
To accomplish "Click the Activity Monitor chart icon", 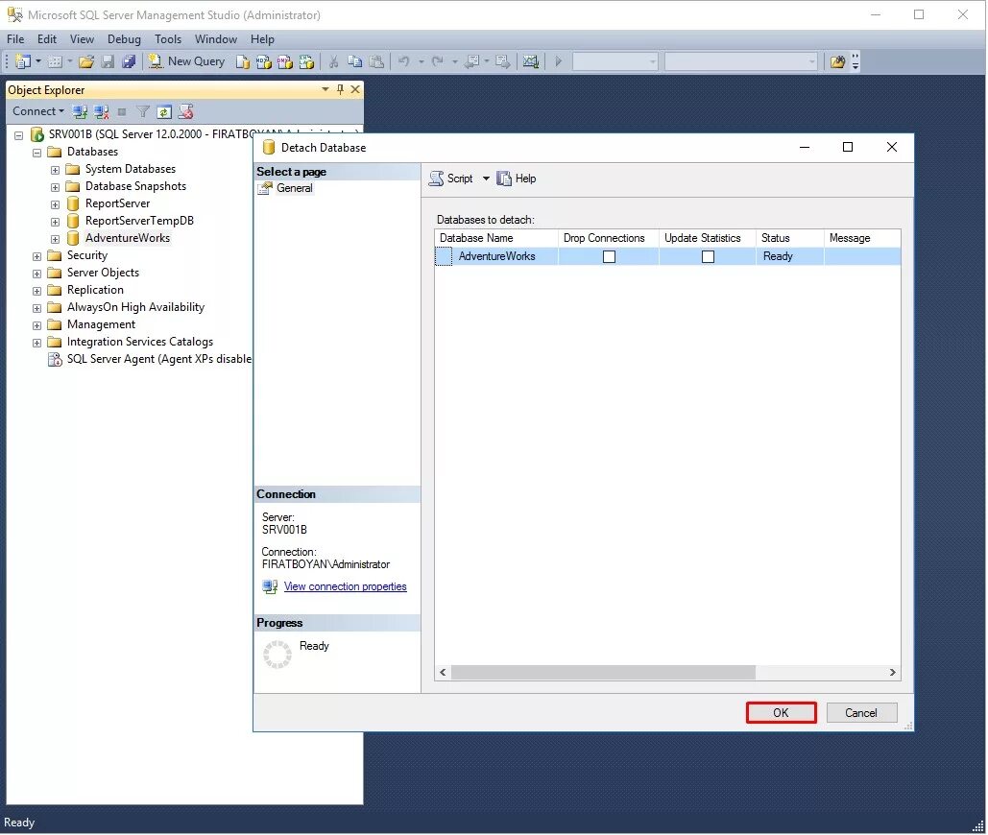I will (531, 61).
